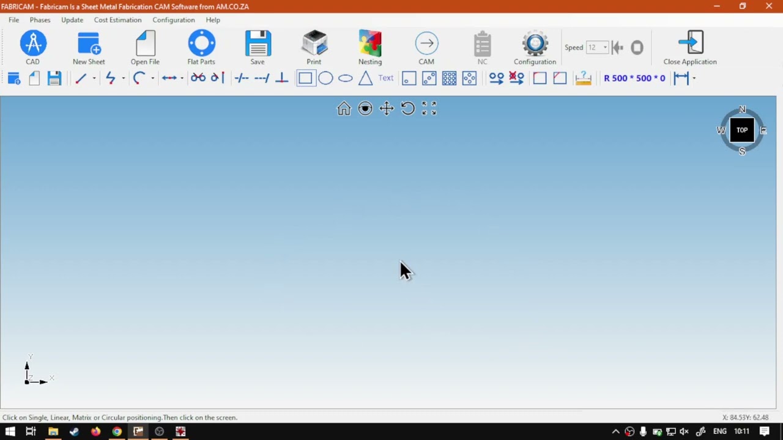Click Close Application
The image size is (783, 440).
click(690, 48)
